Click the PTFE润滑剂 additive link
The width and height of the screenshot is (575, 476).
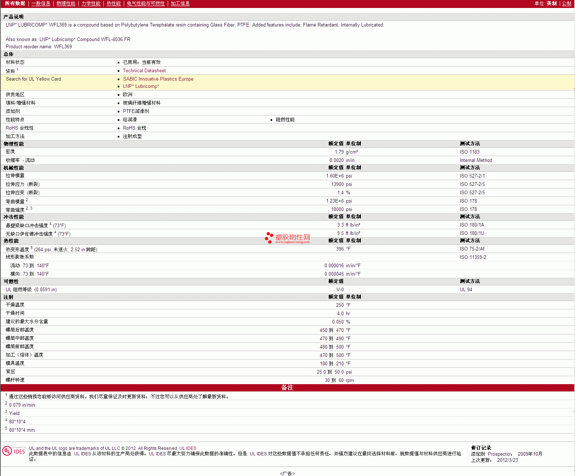[x=136, y=111]
